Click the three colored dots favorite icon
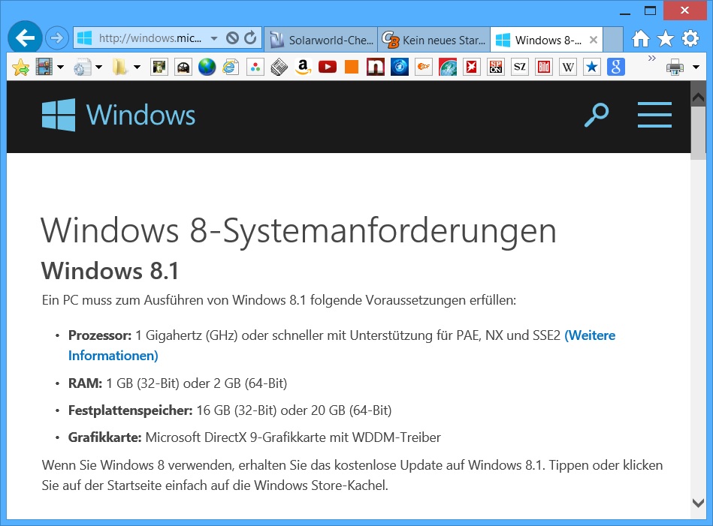The height and width of the screenshot is (526, 713). [x=255, y=68]
